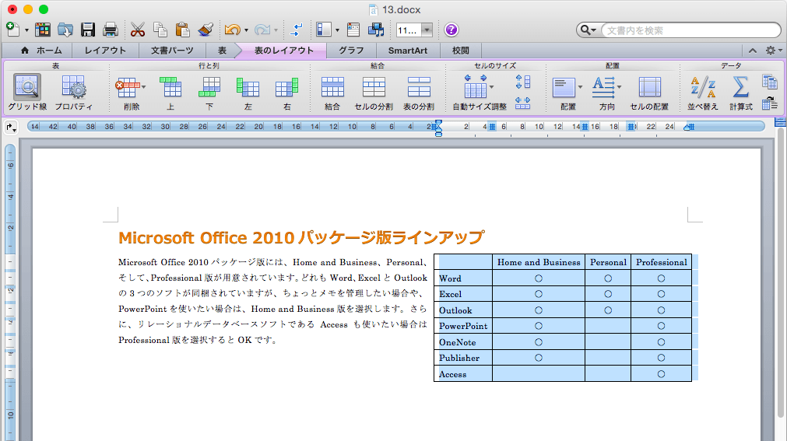Click the Professional header cell
This screenshot has width=787, height=441.
click(661, 262)
